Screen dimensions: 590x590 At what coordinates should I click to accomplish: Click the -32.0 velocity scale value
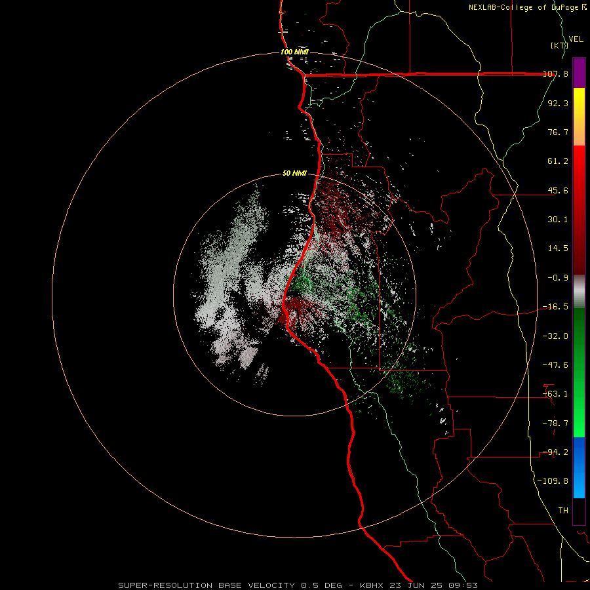555,336
